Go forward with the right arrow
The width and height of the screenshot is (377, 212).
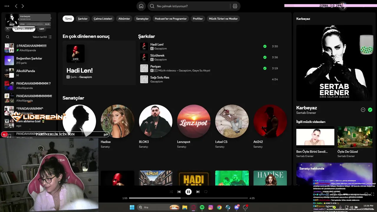[23, 6]
